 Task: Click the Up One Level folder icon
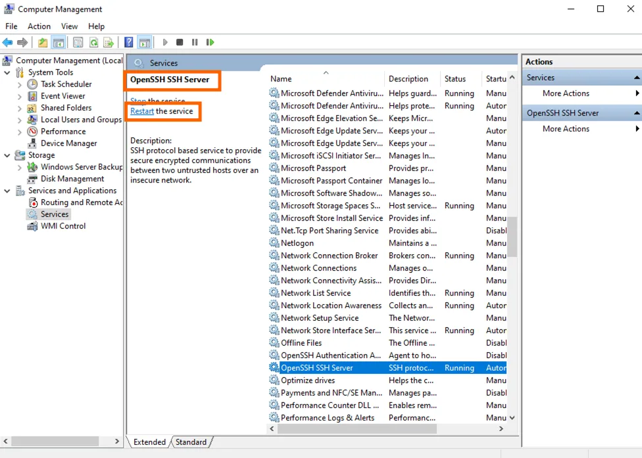(43, 42)
